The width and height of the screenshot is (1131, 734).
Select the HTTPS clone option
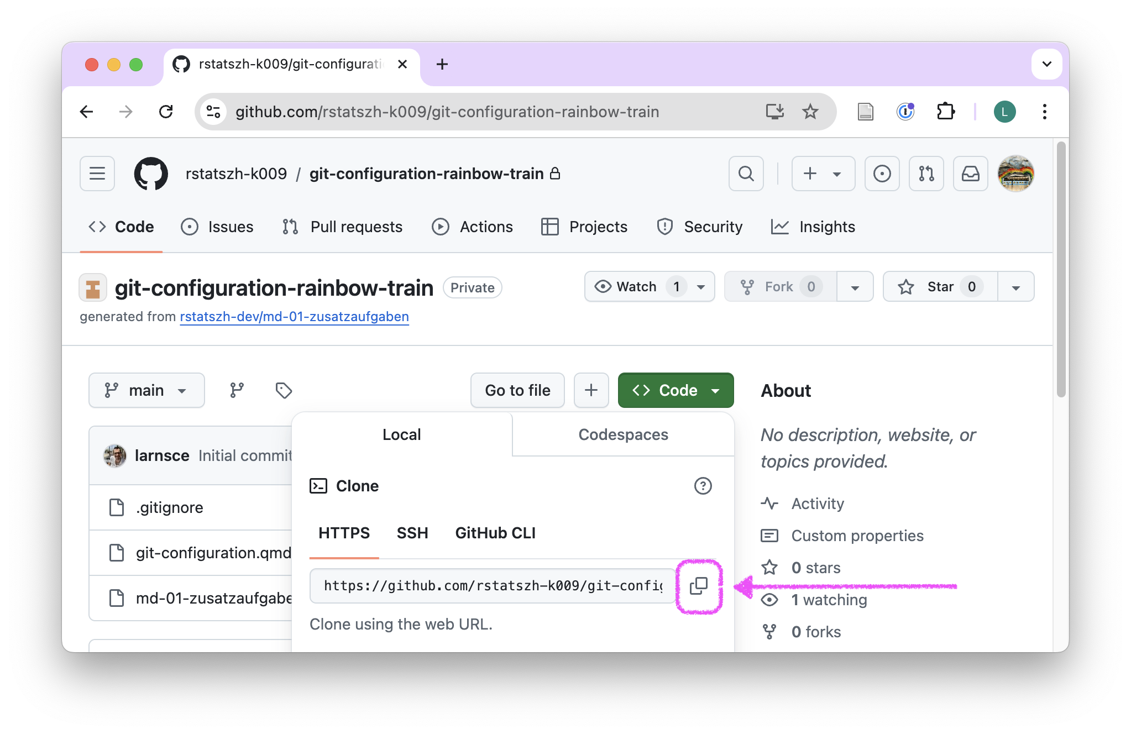pos(344,533)
